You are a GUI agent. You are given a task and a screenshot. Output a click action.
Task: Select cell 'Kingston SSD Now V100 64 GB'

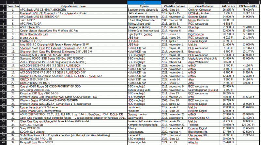[73, 93]
